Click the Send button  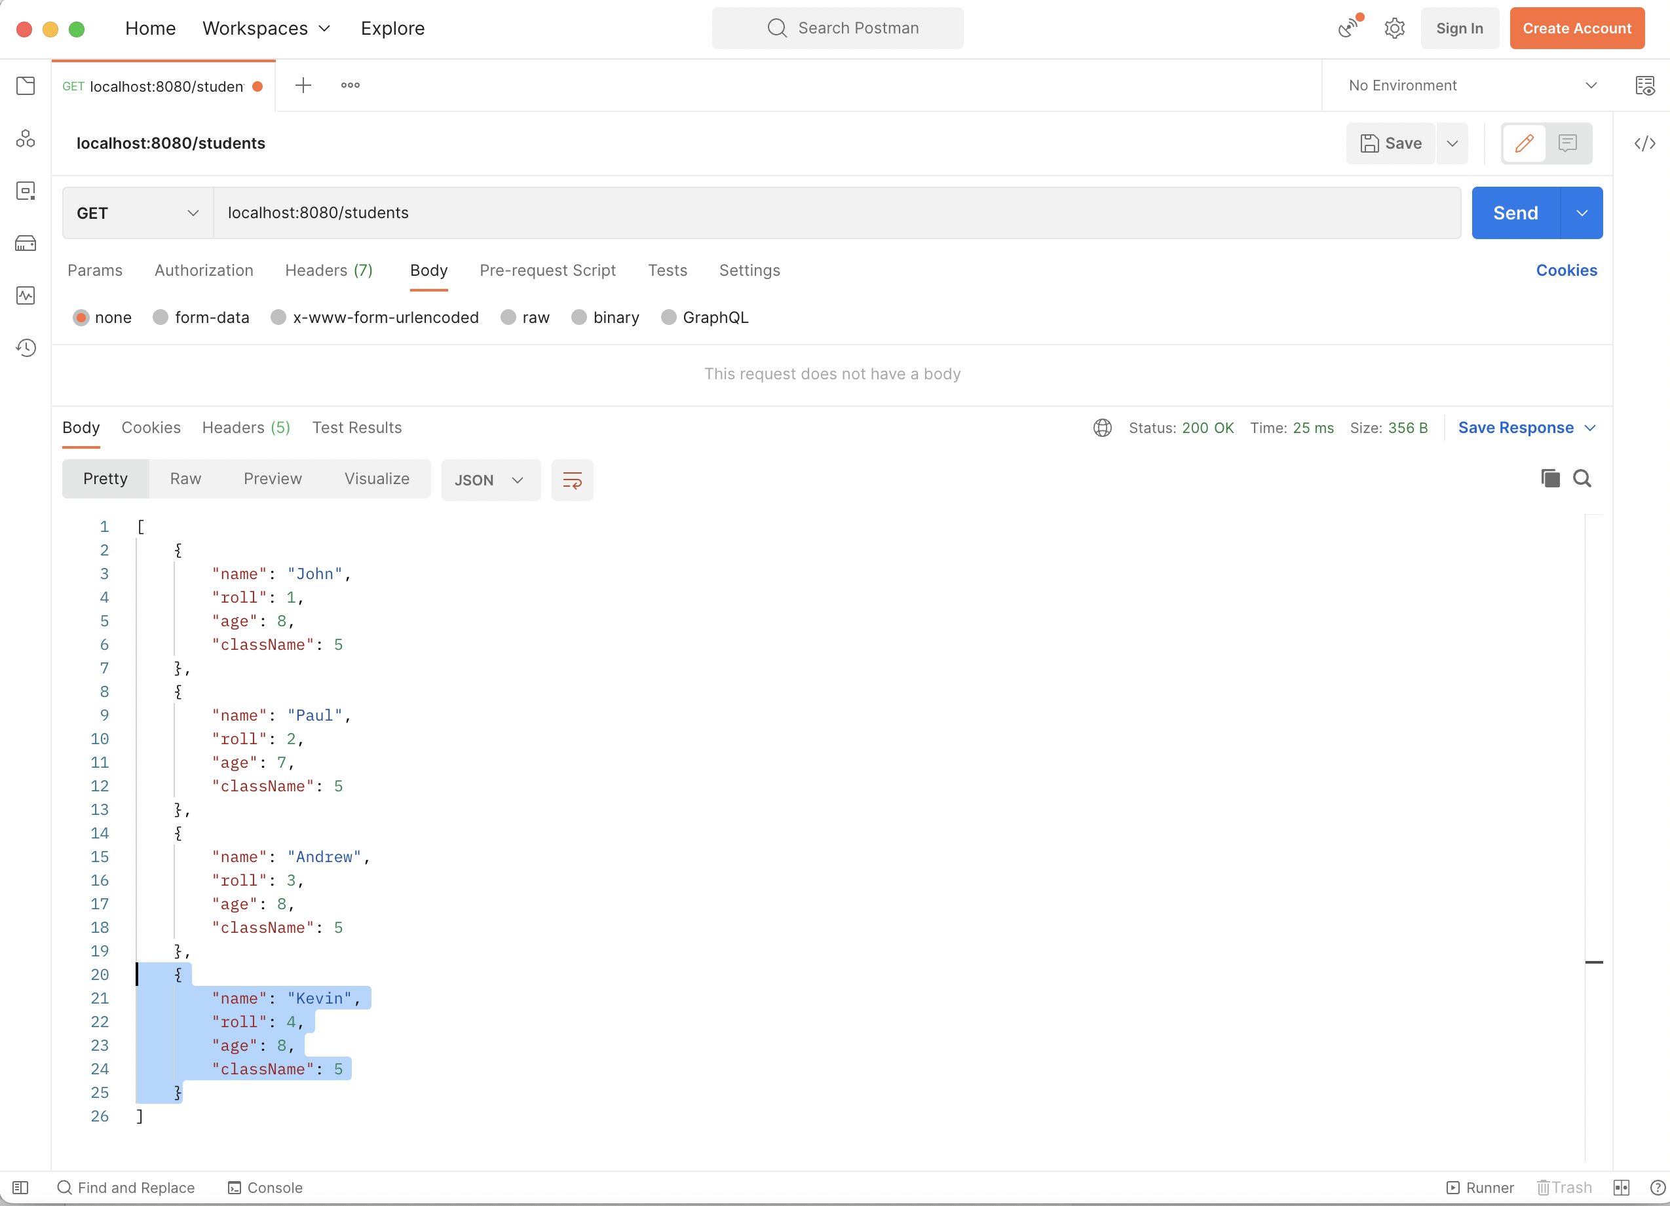pos(1515,213)
